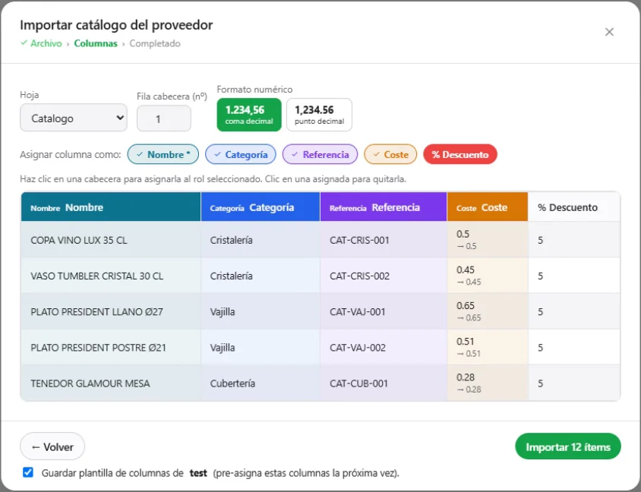Click the Columnas step breadcrumb
This screenshot has height=492, width=641.
click(96, 43)
